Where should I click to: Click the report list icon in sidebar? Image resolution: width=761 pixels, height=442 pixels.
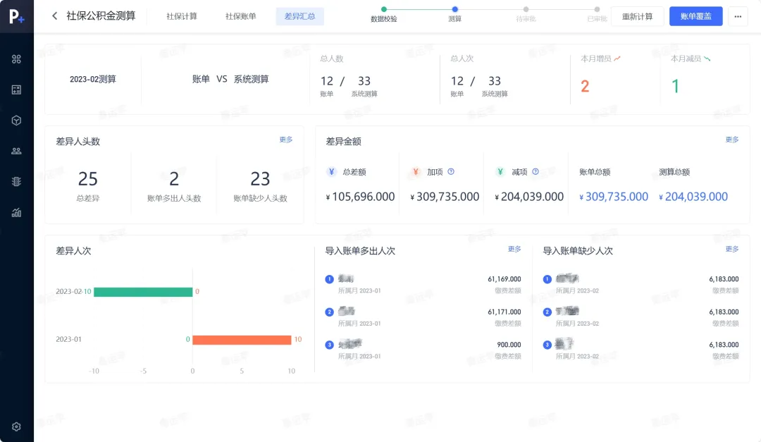16,180
